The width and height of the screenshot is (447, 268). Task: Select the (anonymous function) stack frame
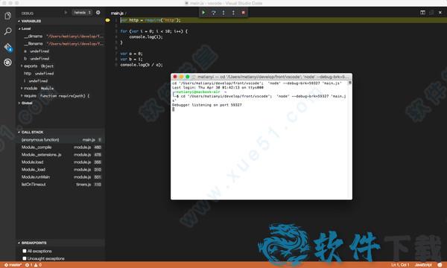(x=61, y=139)
